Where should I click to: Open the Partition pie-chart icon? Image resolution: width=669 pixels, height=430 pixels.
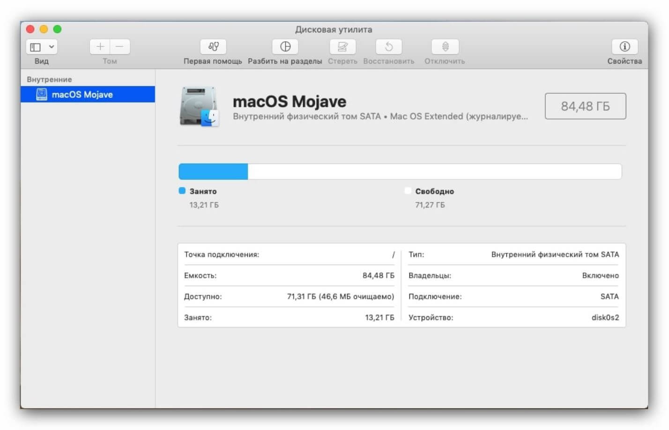285,46
